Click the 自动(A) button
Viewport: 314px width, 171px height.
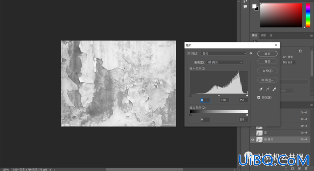pos(267,71)
